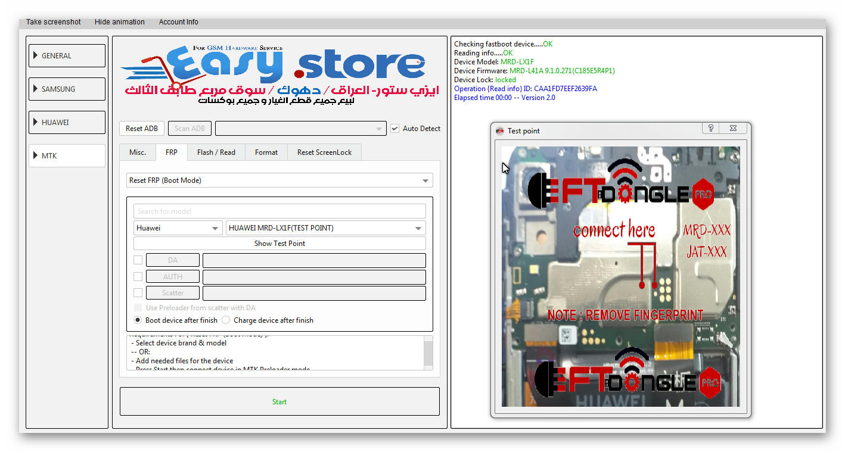Expand the GENERAL section arrow
This screenshot has width=845, height=452.
pos(35,55)
